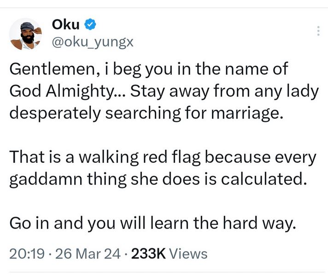Image resolution: width=328 pixels, height=275 pixels.
Task: Click the word "calculated" in the tweet
Action: click(x=264, y=179)
